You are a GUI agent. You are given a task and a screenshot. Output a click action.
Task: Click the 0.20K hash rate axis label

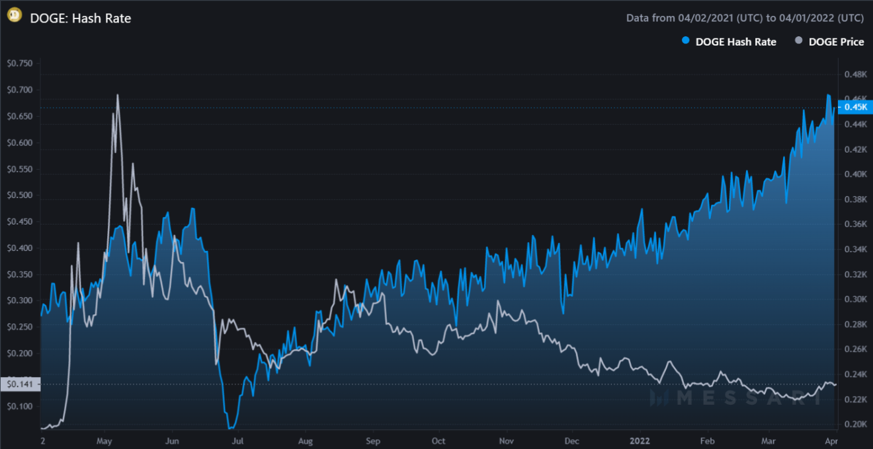[854, 424]
